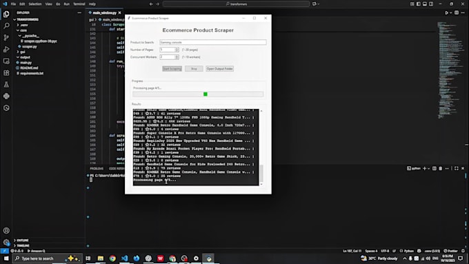
Task: Open the Selection menu
Action: point(35,4)
